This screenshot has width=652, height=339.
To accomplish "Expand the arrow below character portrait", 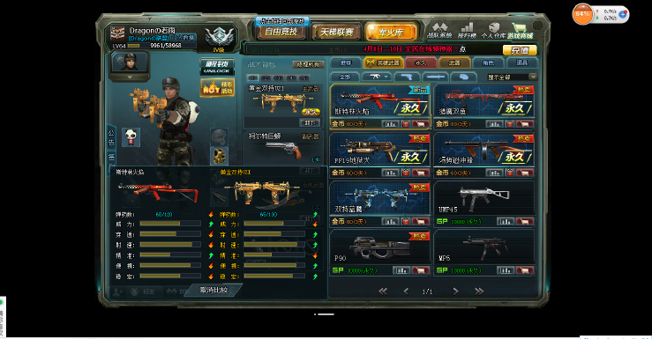I will tap(130, 77).
